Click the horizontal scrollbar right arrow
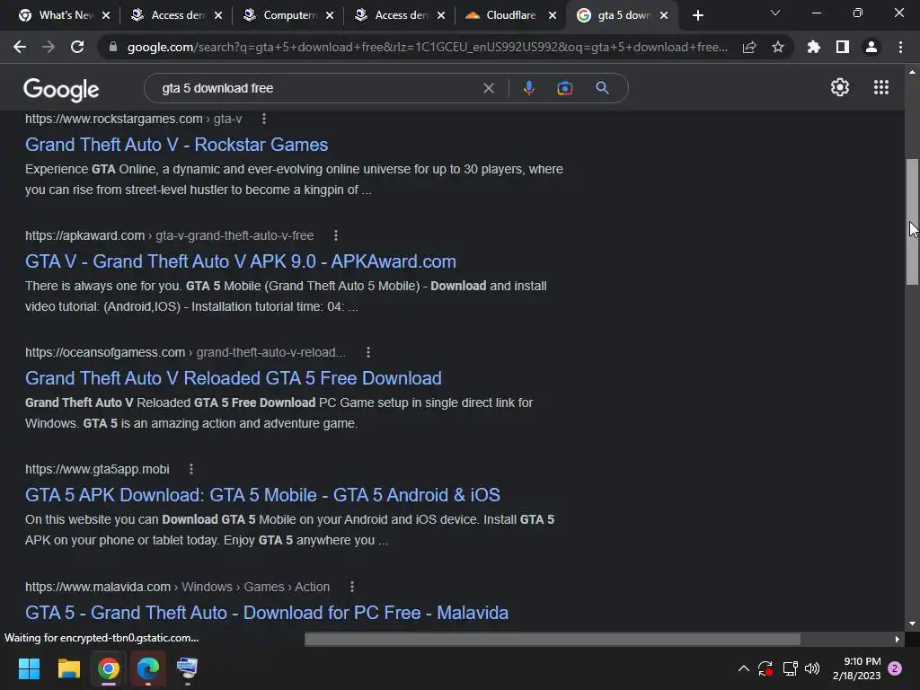920x690 pixels. [x=898, y=639]
